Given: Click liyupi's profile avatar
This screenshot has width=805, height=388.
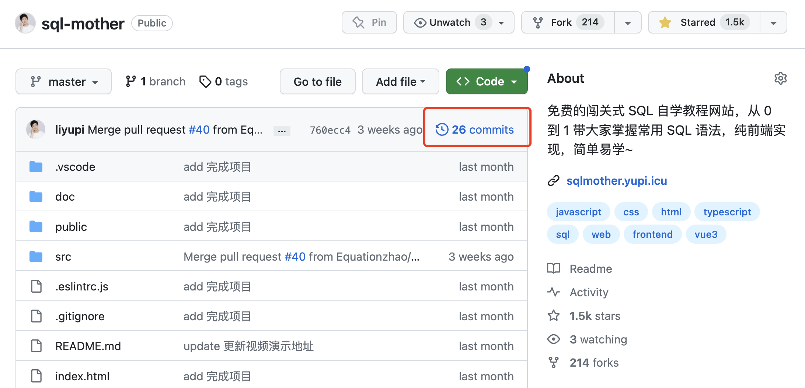Looking at the screenshot, I should (x=35, y=129).
